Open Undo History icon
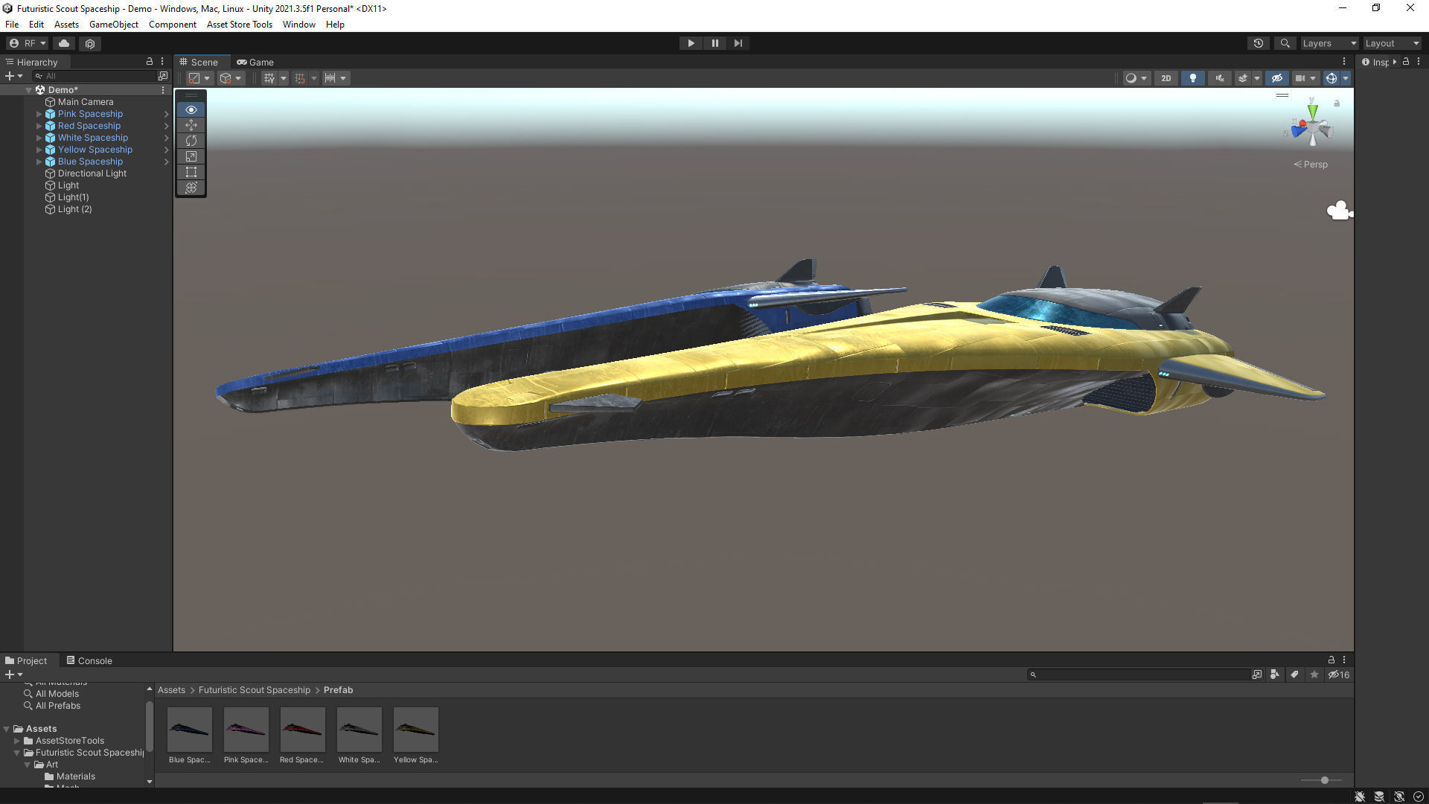This screenshot has height=804, width=1429. click(x=1259, y=43)
